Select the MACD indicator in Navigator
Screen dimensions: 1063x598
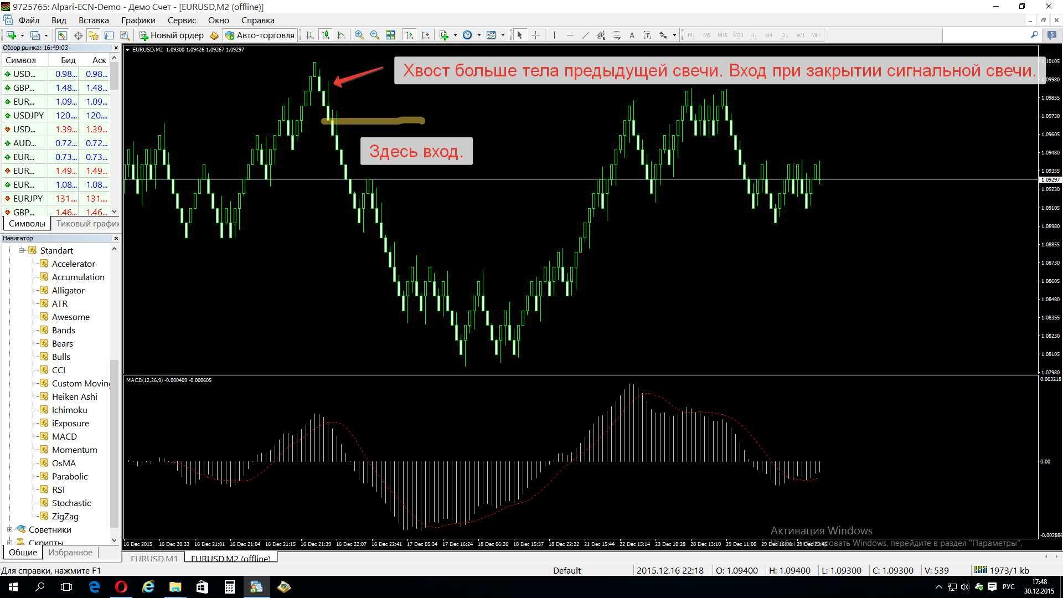[64, 436]
